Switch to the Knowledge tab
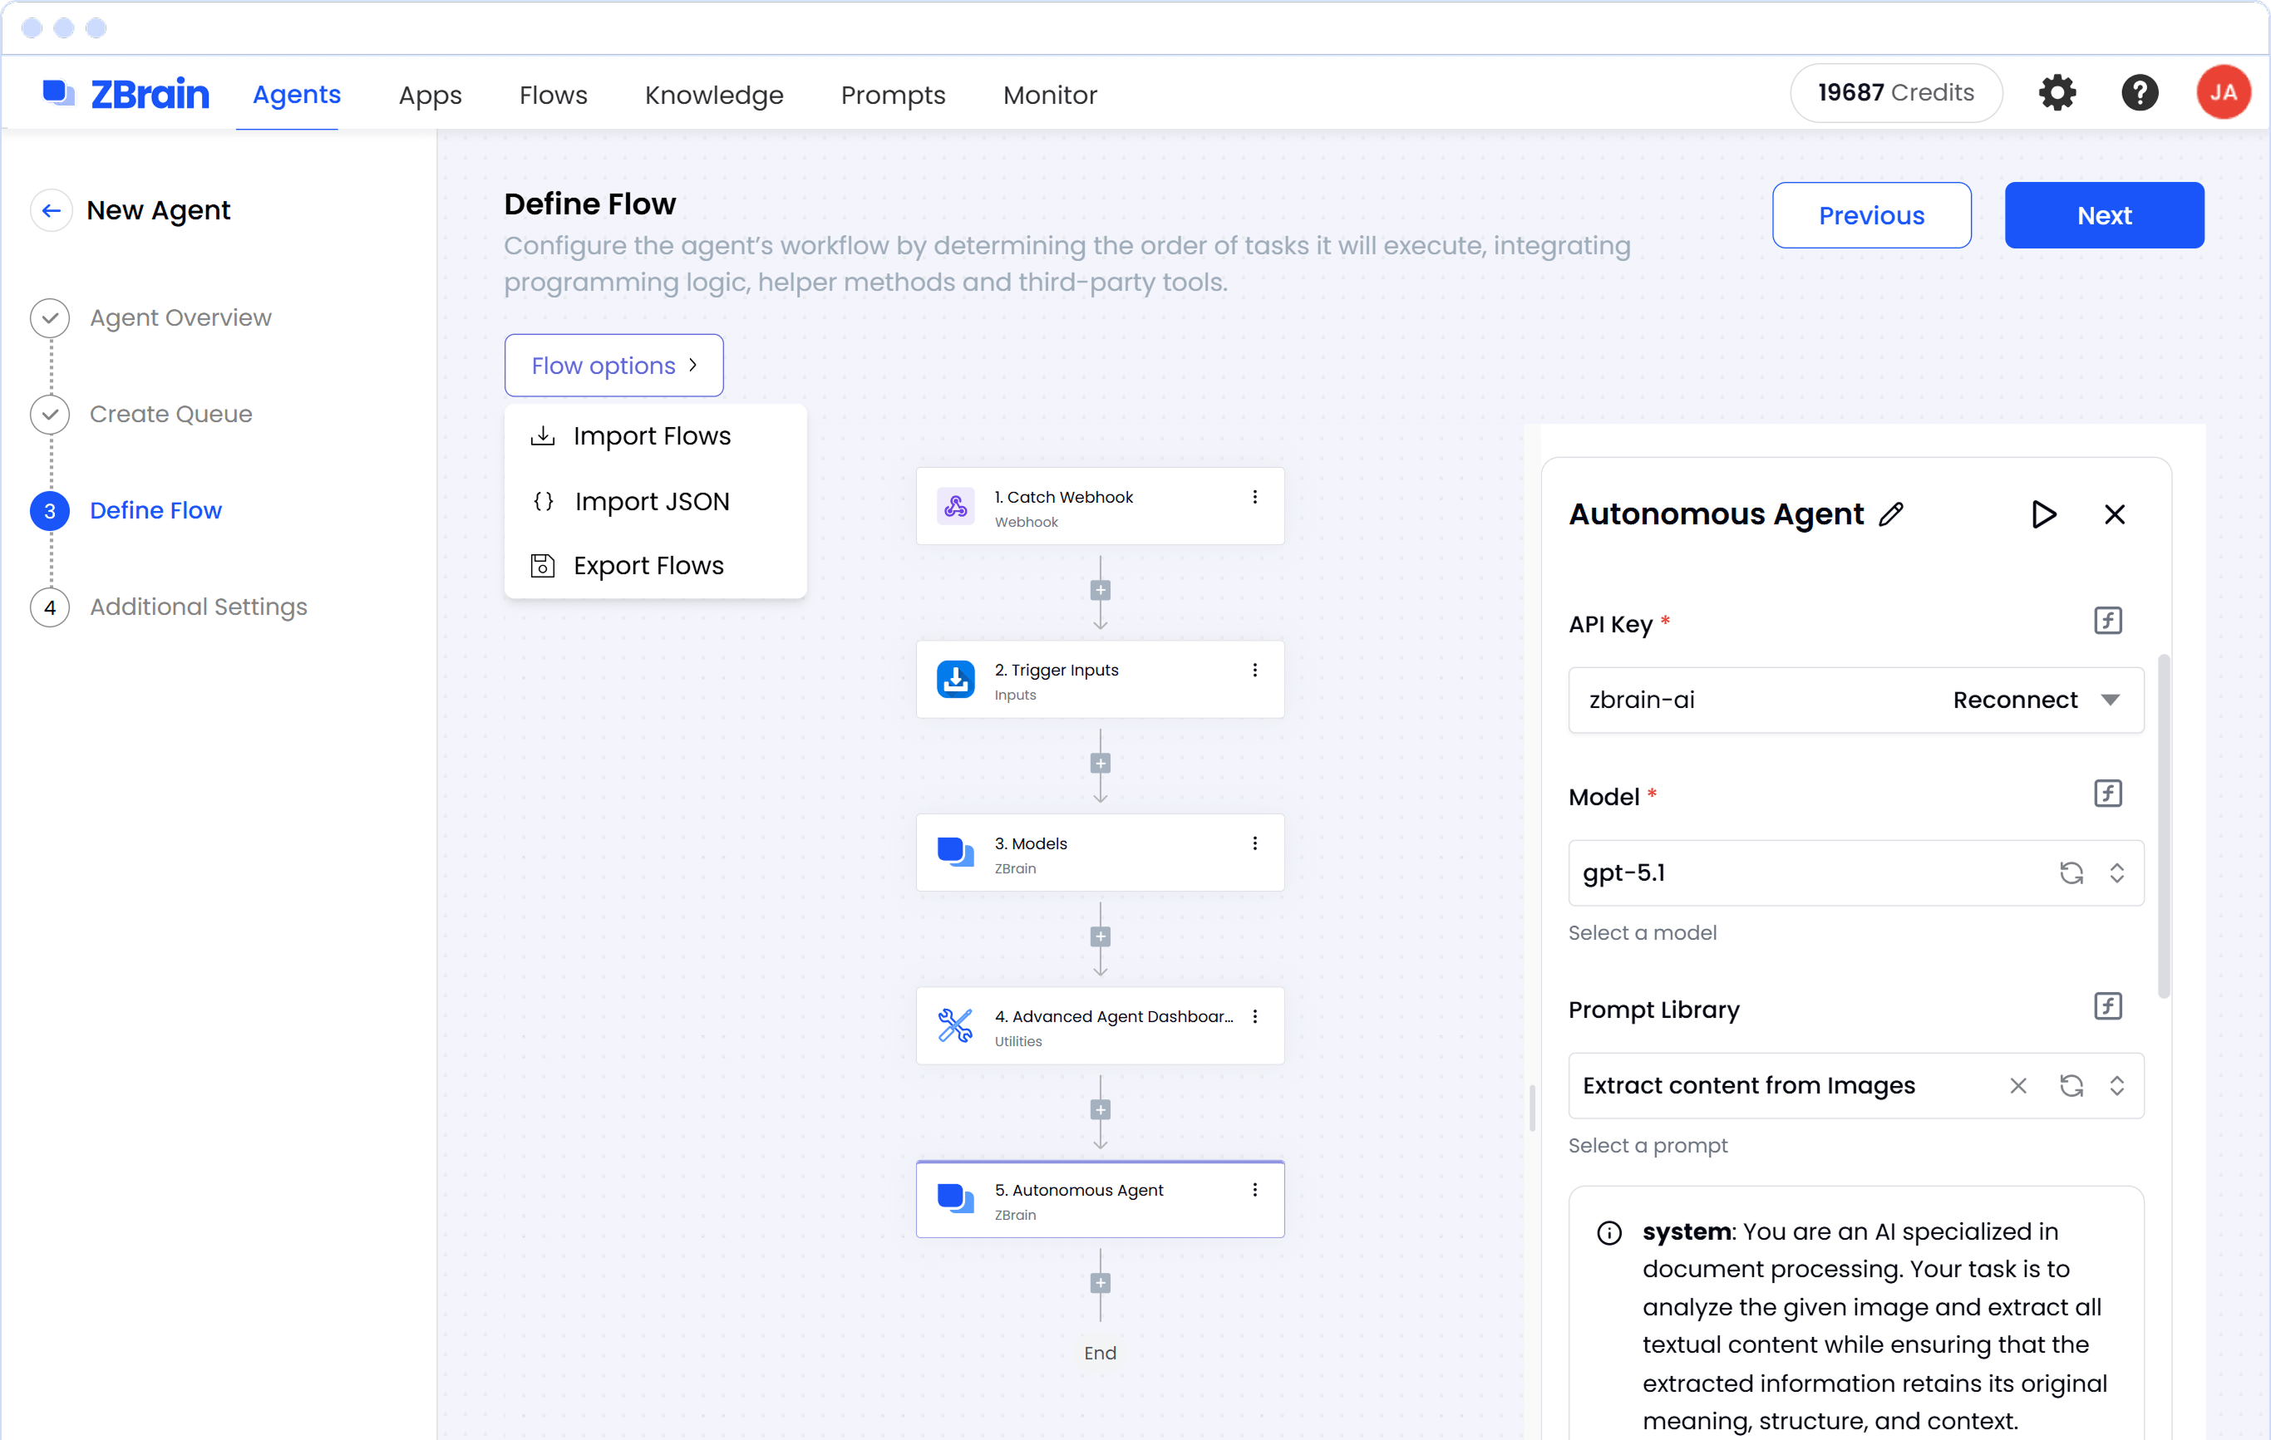This screenshot has width=2271, height=1440. pyautogui.click(x=714, y=94)
